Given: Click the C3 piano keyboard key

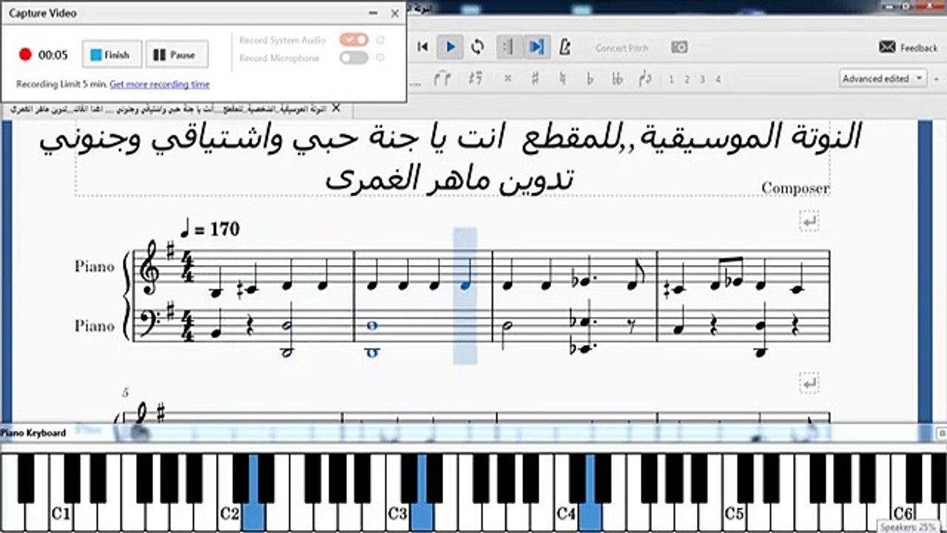Looking at the screenshot, I should tap(397, 513).
